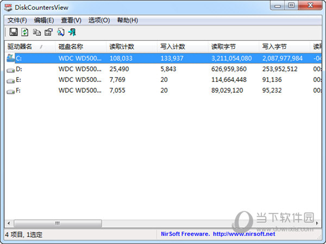Image resolution: width=326 pixels, height=244 pixels.
Task: Click write count 20 in E: row
Action: [164, 80]
